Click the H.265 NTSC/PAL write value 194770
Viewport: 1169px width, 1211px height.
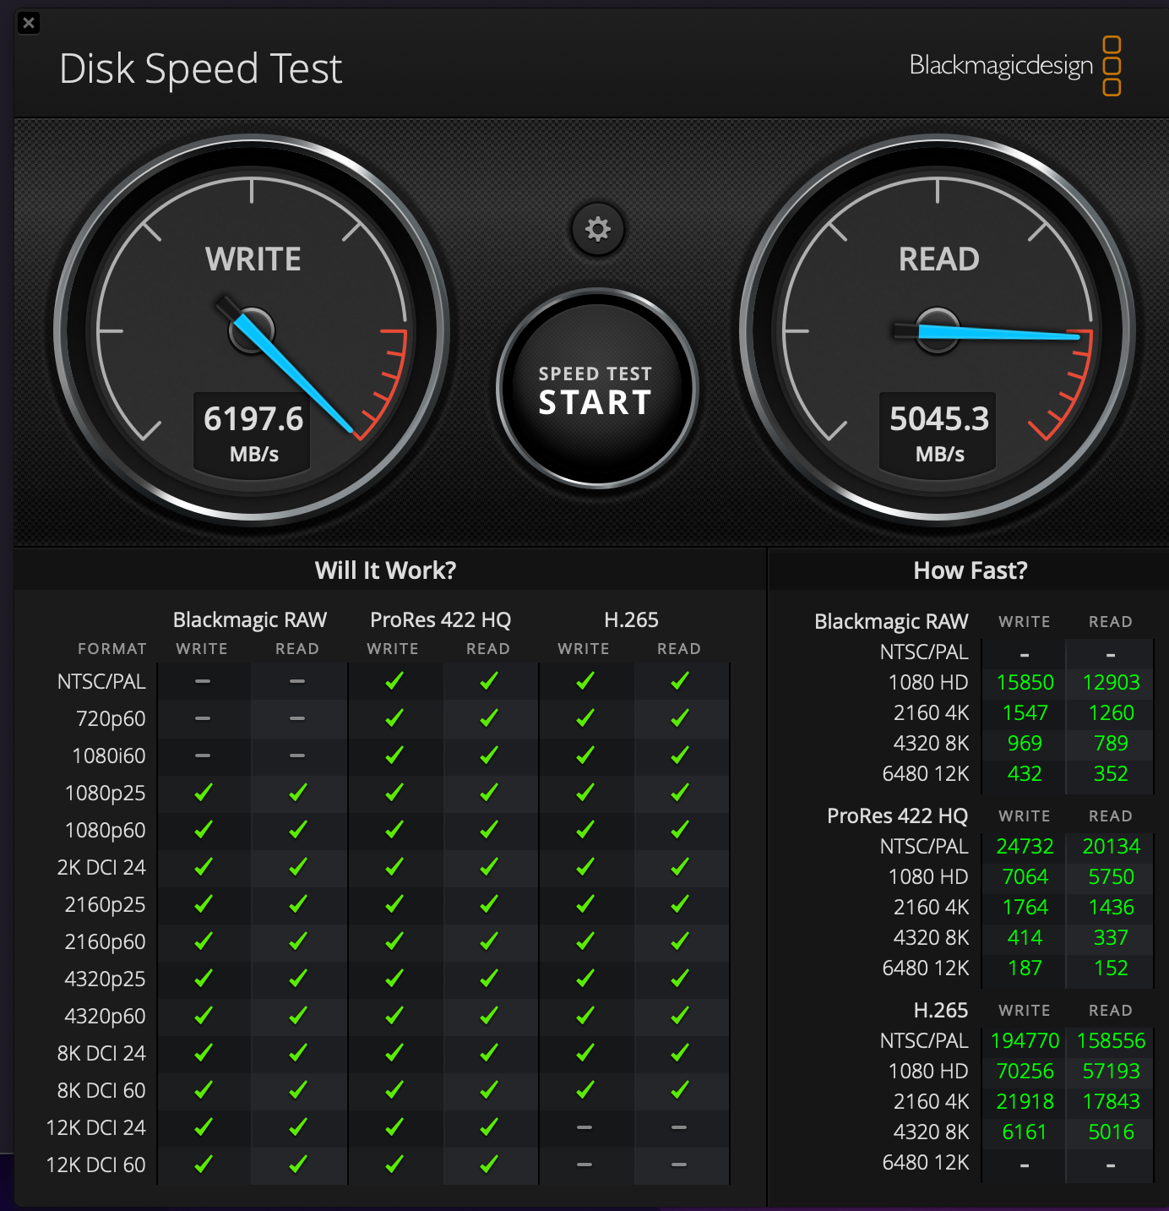tap(1025, 1040)
